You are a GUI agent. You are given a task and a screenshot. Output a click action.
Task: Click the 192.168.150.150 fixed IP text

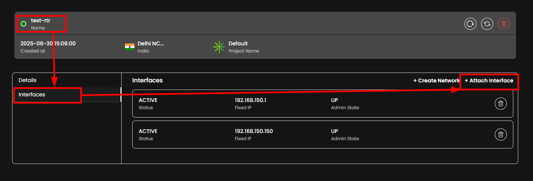pos(253,131)
